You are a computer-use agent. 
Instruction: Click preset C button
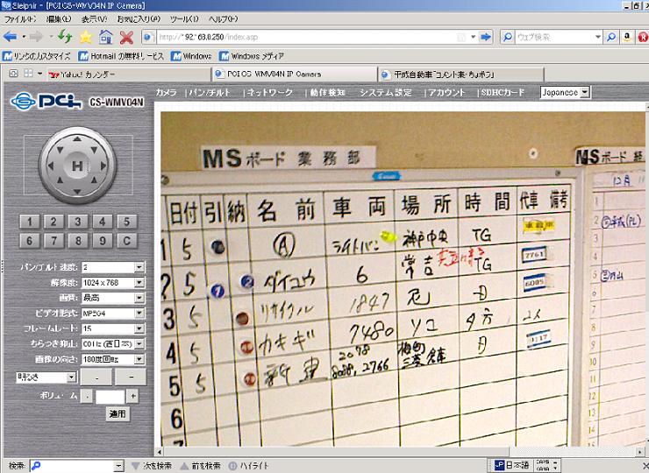point(127,240)
